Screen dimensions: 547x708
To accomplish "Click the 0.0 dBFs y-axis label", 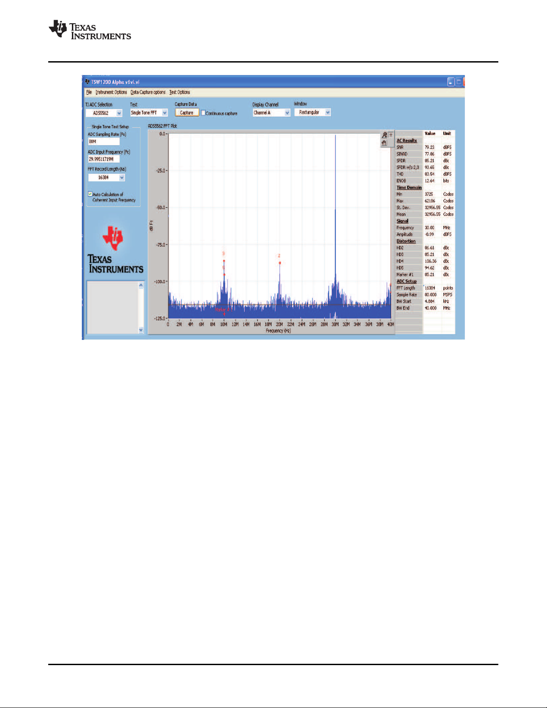I will pos(163,134).
